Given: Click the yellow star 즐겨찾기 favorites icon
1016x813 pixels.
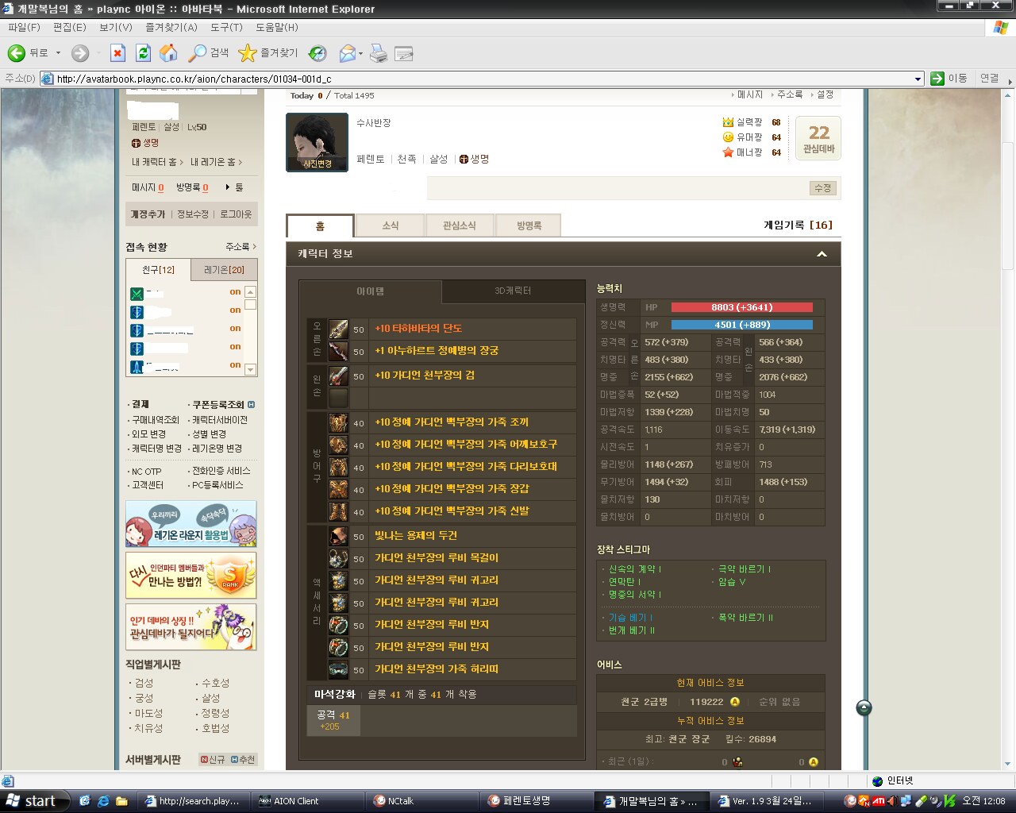Looking at the screenshot, I should coord(248,53).
